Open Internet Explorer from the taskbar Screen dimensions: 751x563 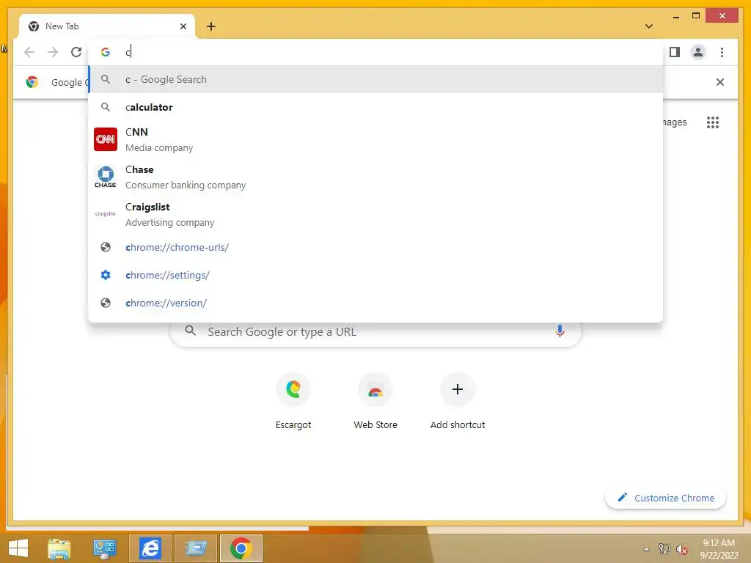click(150, 548)
